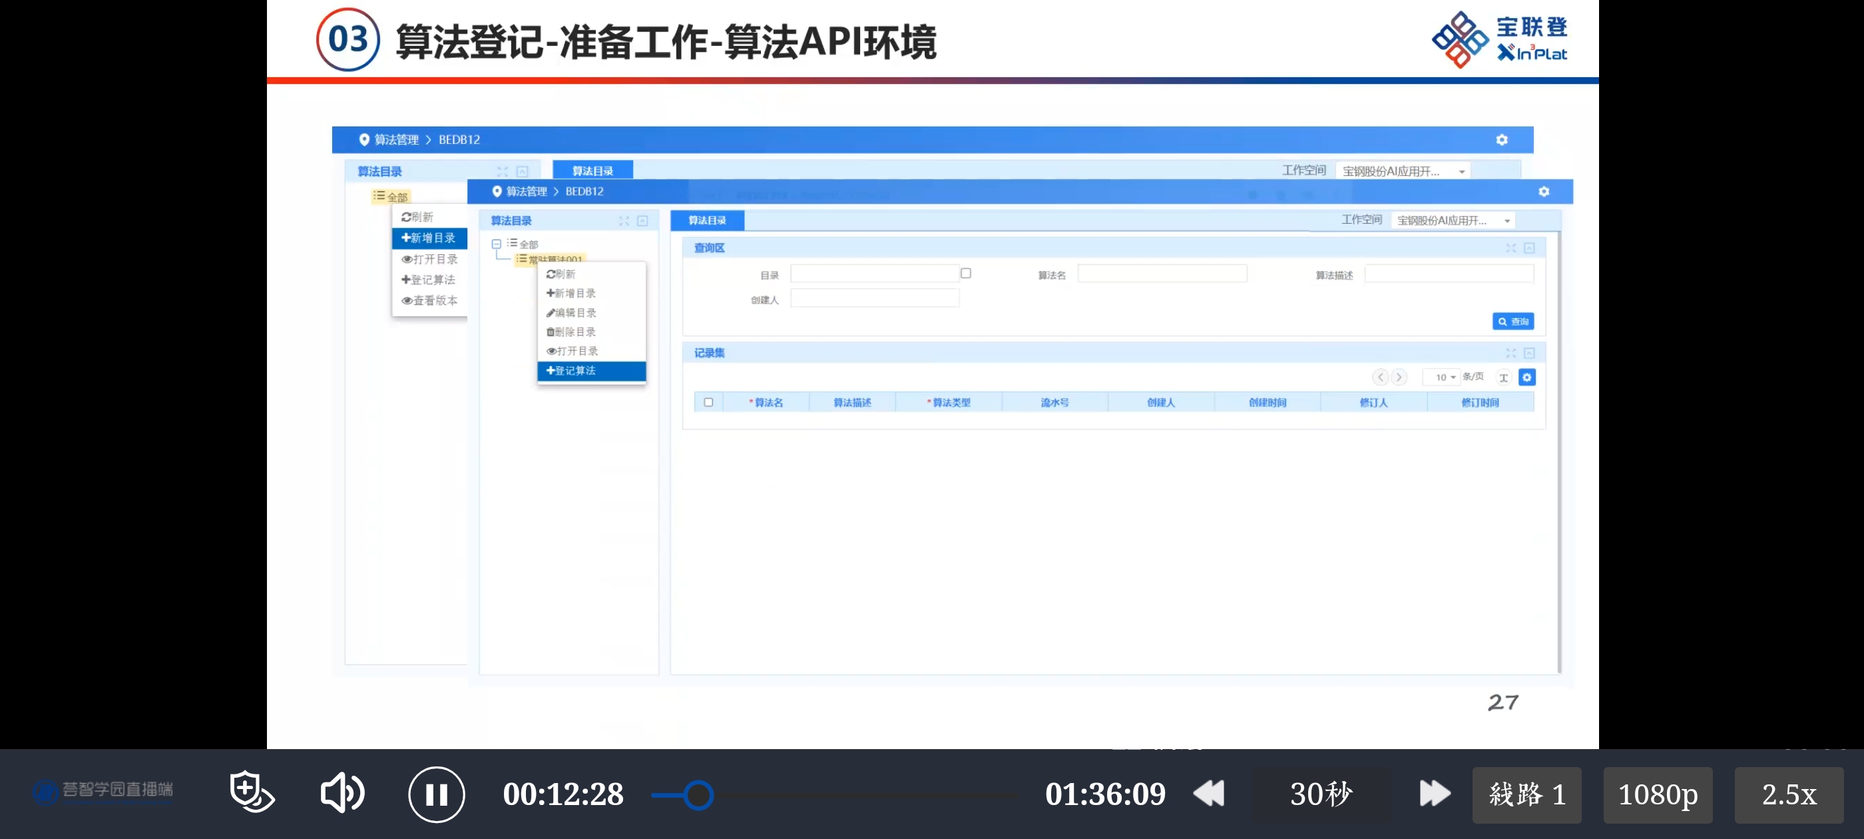The image size is (1864, 839).
Task: Rewind using the double left arrow
Action: (1208, 794)
